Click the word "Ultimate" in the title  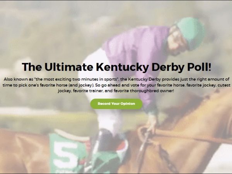(69, 67)
